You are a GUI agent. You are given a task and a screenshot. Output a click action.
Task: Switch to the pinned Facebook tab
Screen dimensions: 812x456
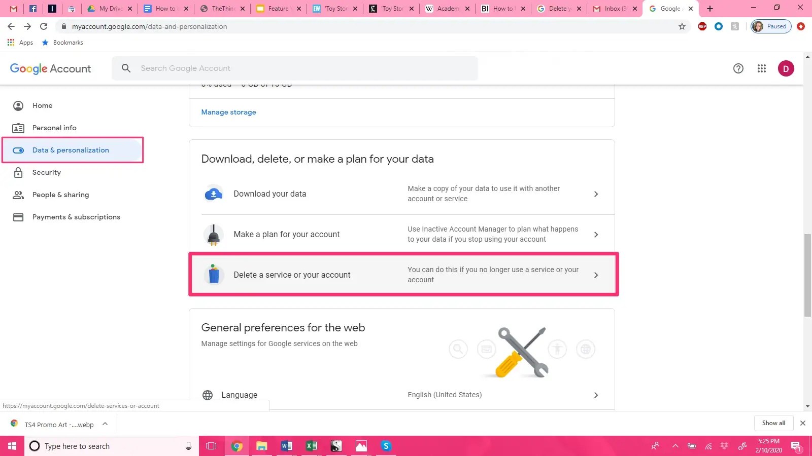coord(33,9)
